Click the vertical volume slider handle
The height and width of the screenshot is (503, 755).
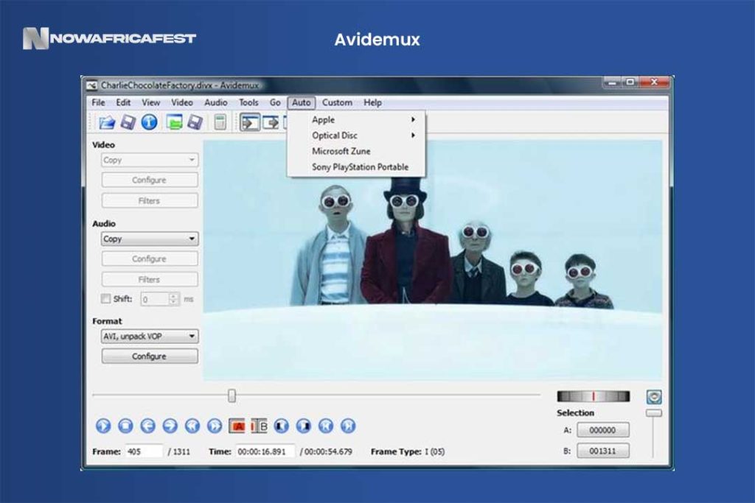tap(654, 413)
